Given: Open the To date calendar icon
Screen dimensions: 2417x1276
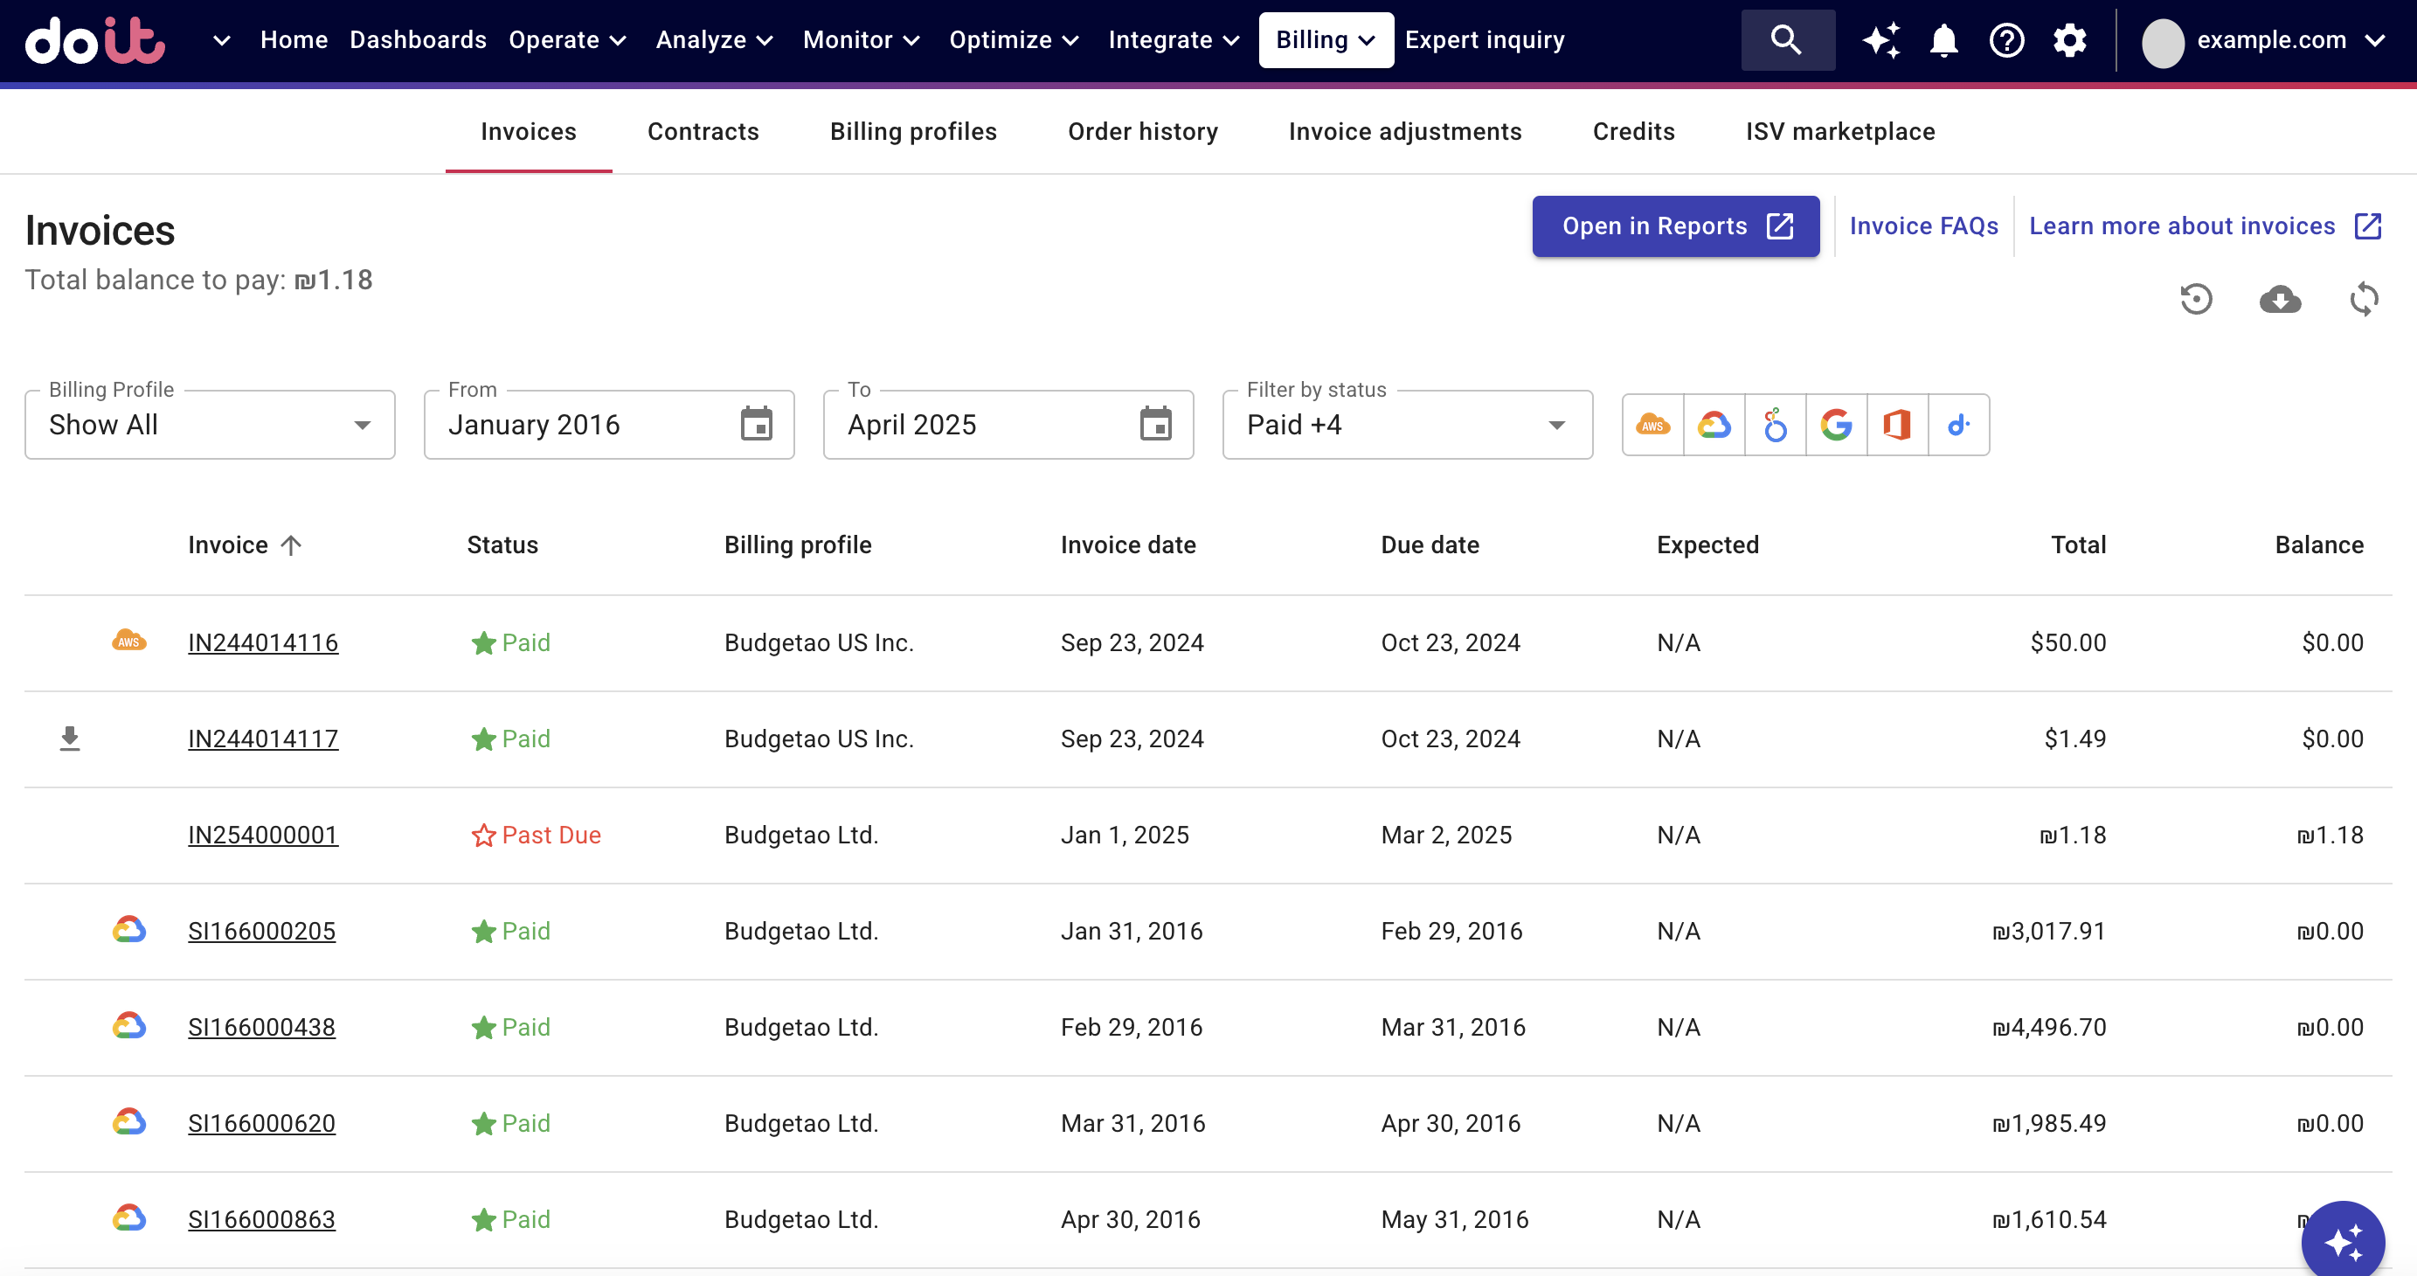Looking at the screenshot, I should (x=1155, y=424).
